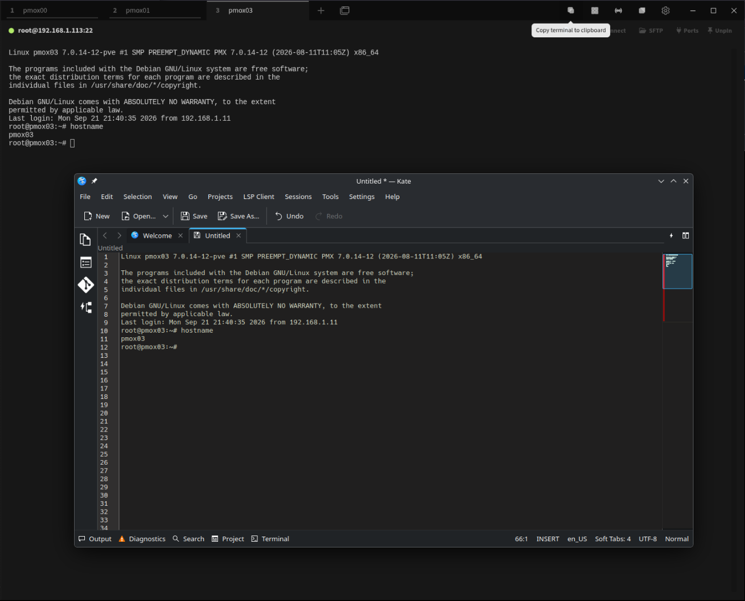Open the Settings menu in Kate

point(362,196)
